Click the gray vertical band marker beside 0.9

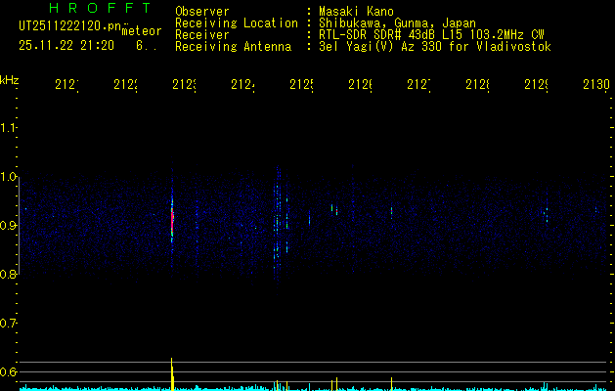[20, 226]
